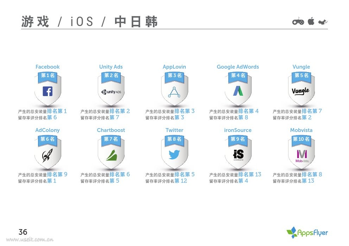349x246 pixels.
Task: Click the AppLovin name label
Action: [x=174, y=67]
